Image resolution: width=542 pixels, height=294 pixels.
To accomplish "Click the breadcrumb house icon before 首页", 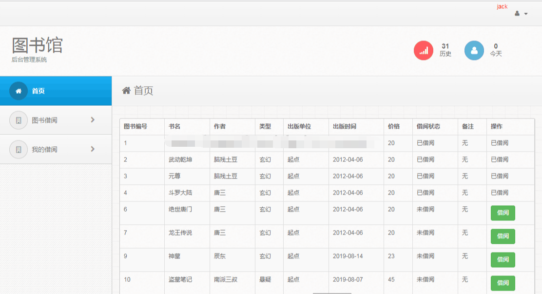I will point(126,90).
